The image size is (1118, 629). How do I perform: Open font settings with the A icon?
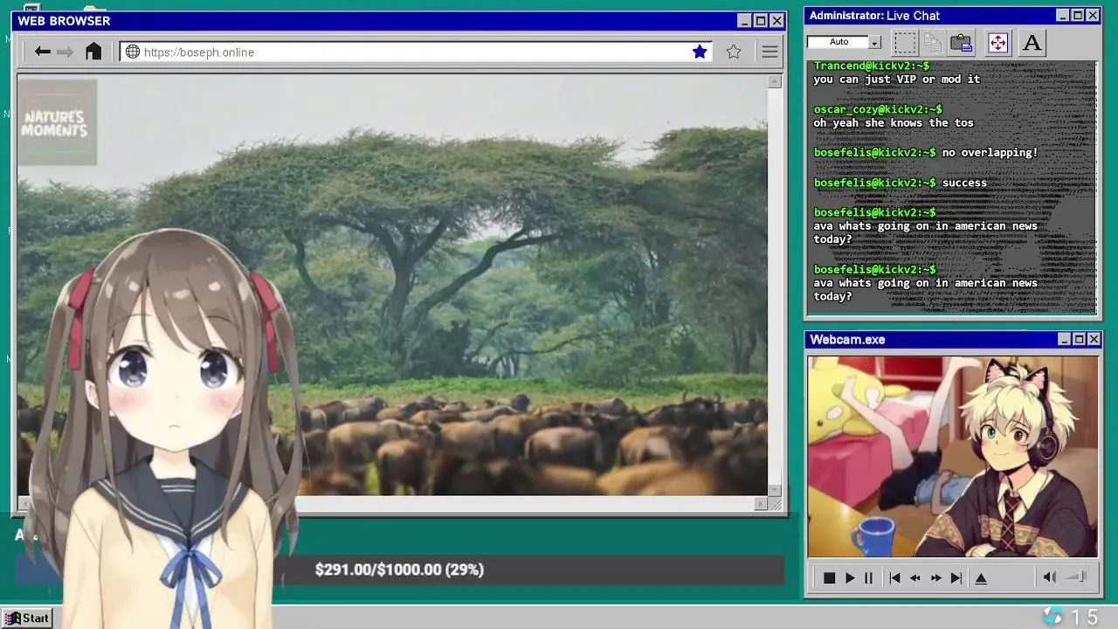1032,42
